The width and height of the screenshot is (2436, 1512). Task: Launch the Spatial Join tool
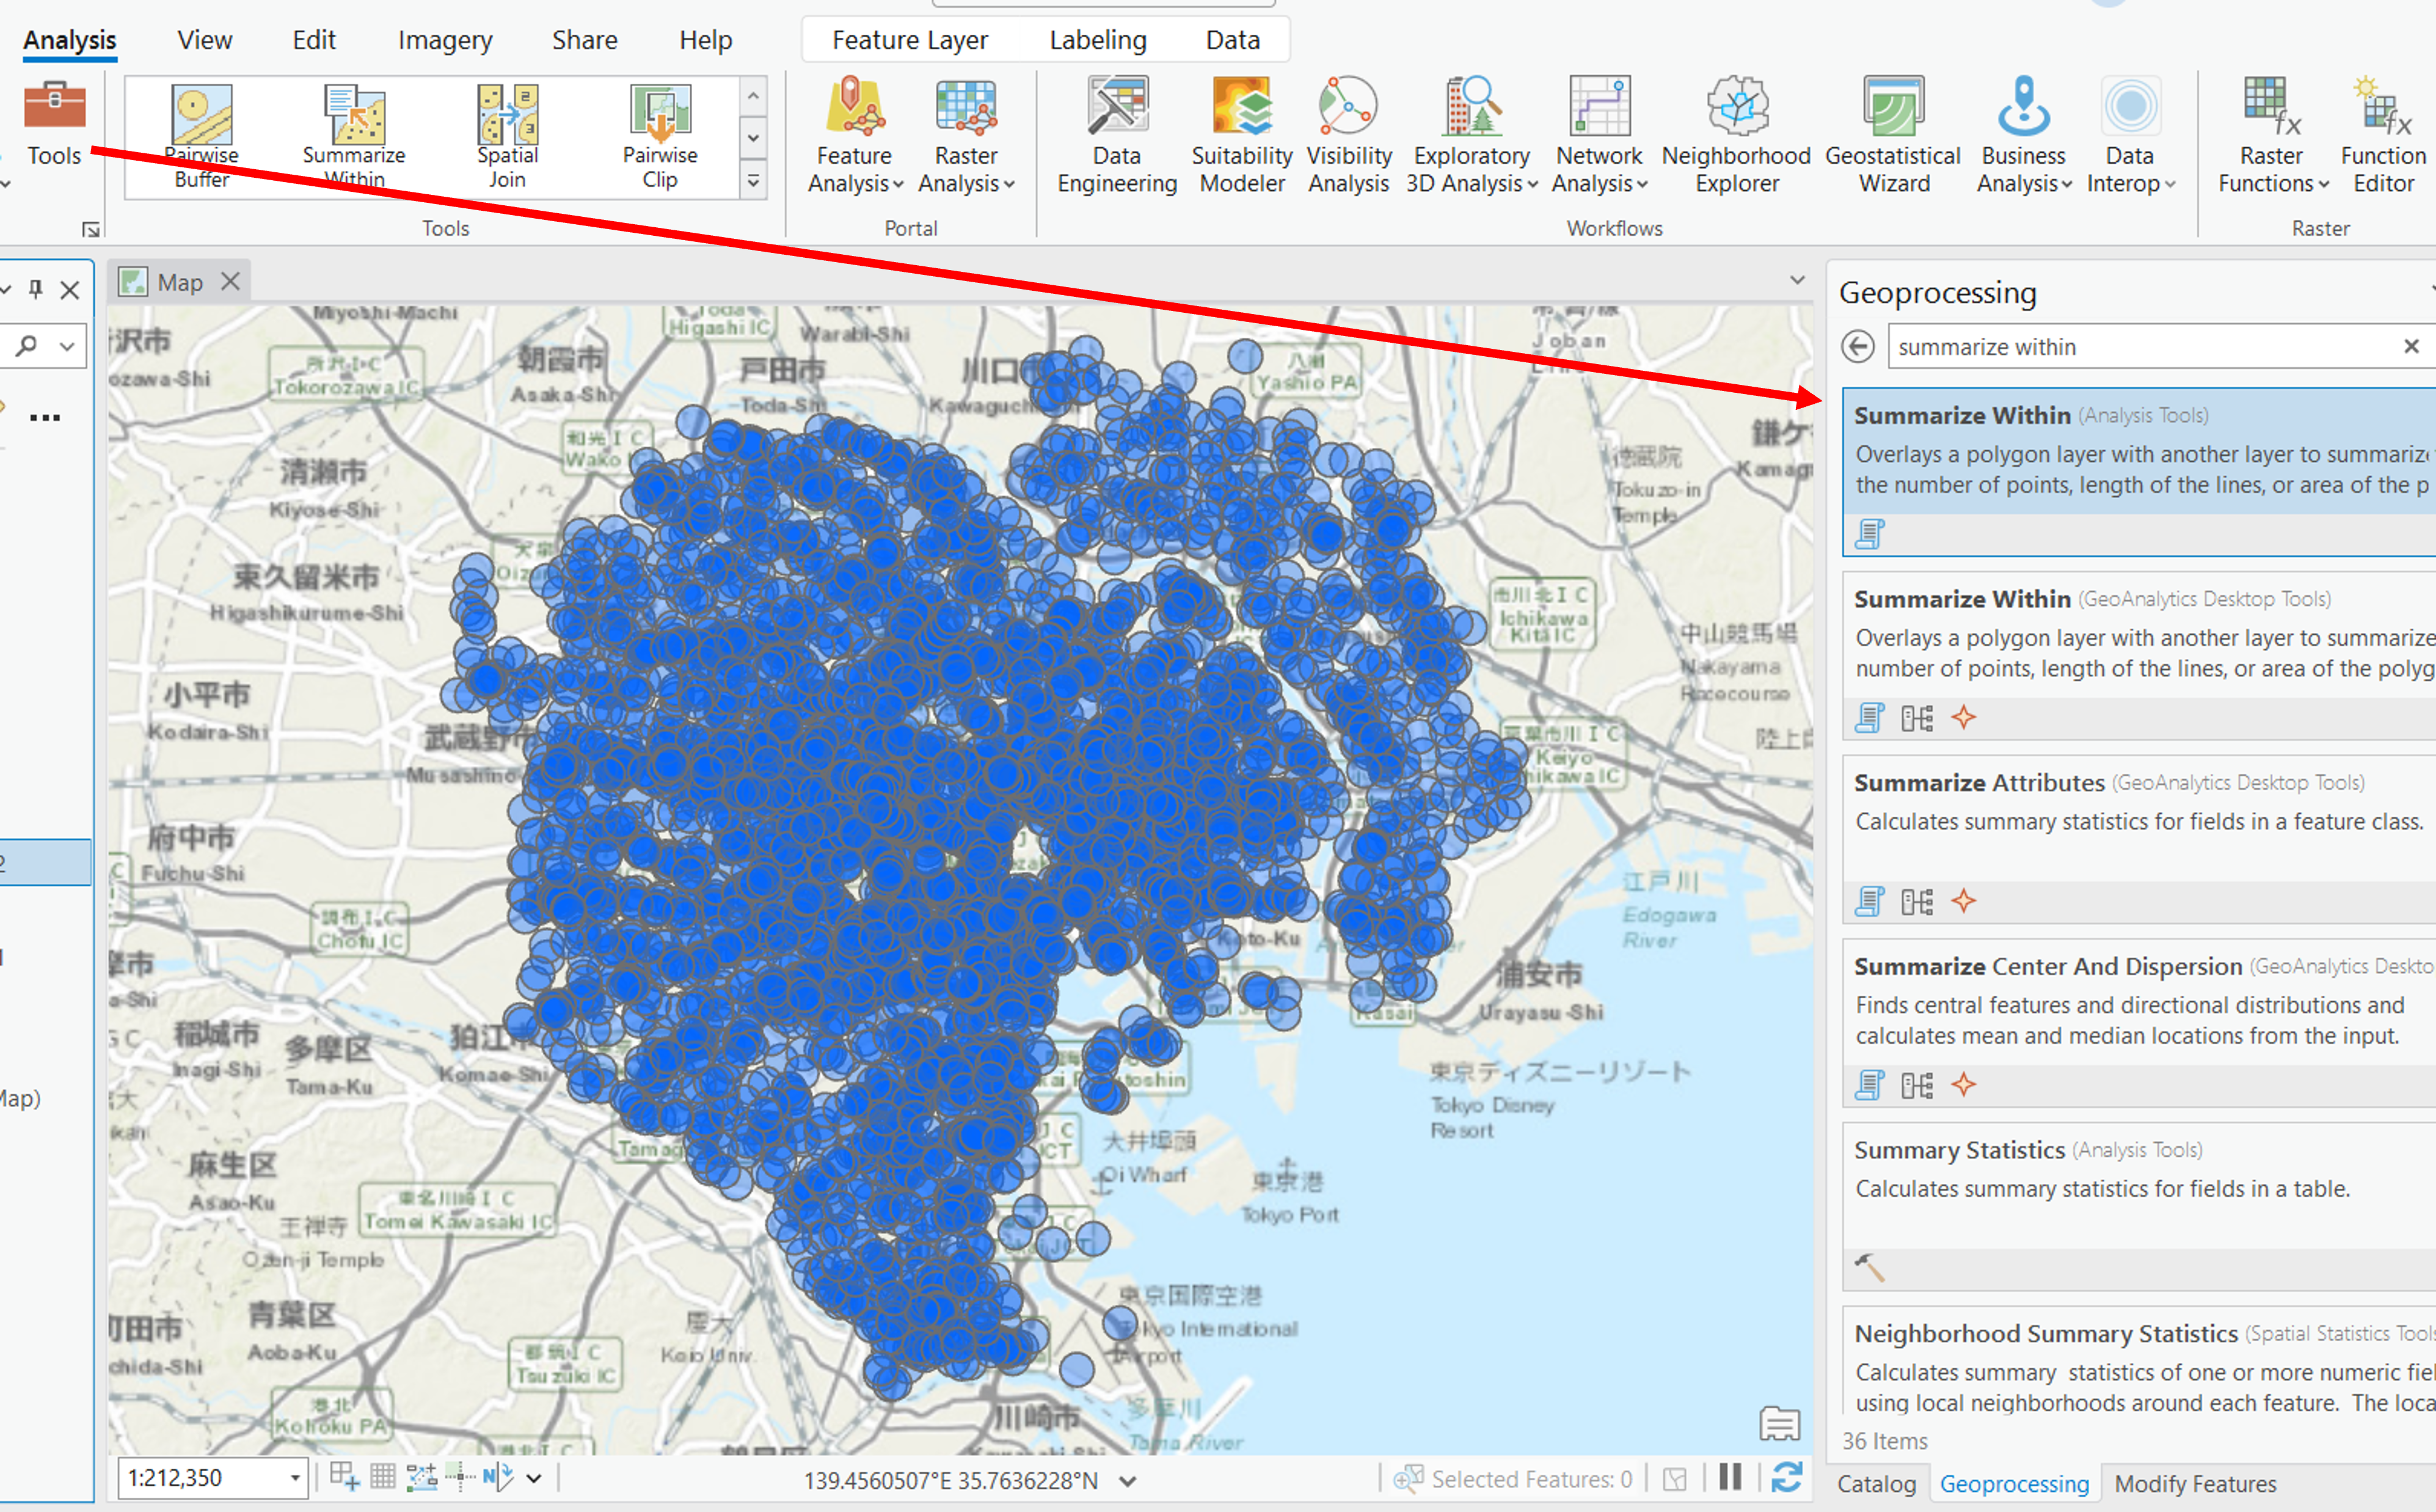coord(508,136)
